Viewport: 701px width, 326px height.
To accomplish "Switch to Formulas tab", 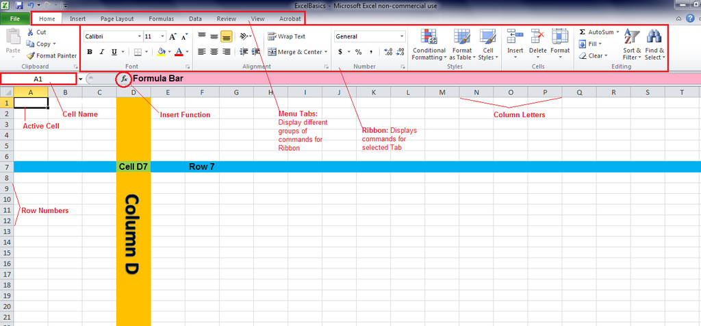I will [162, 18].
